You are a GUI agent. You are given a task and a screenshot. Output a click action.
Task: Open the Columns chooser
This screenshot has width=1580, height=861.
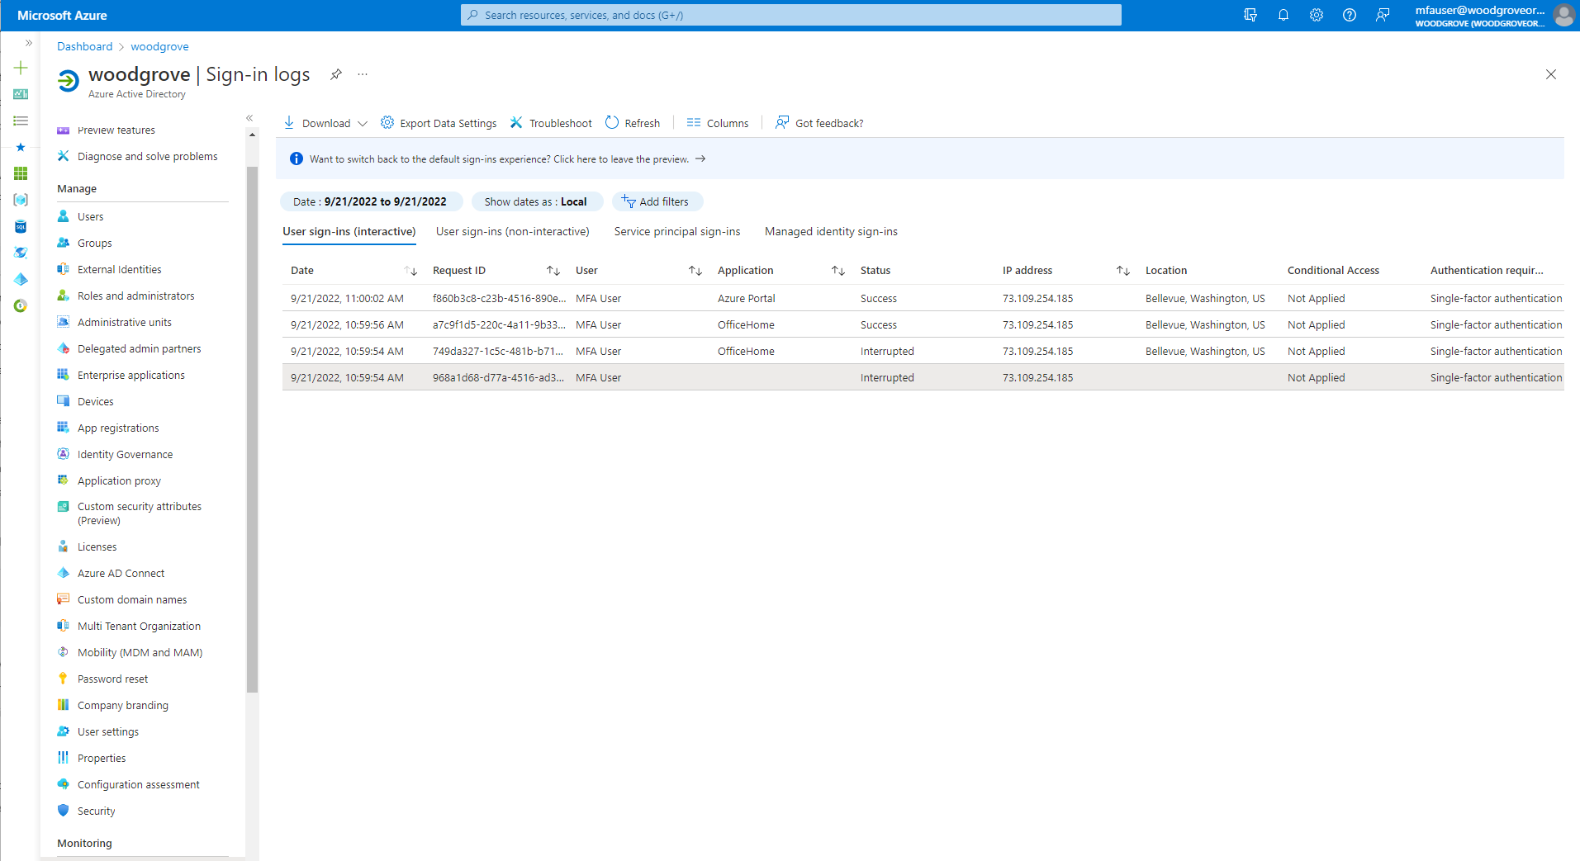[718, 123]
